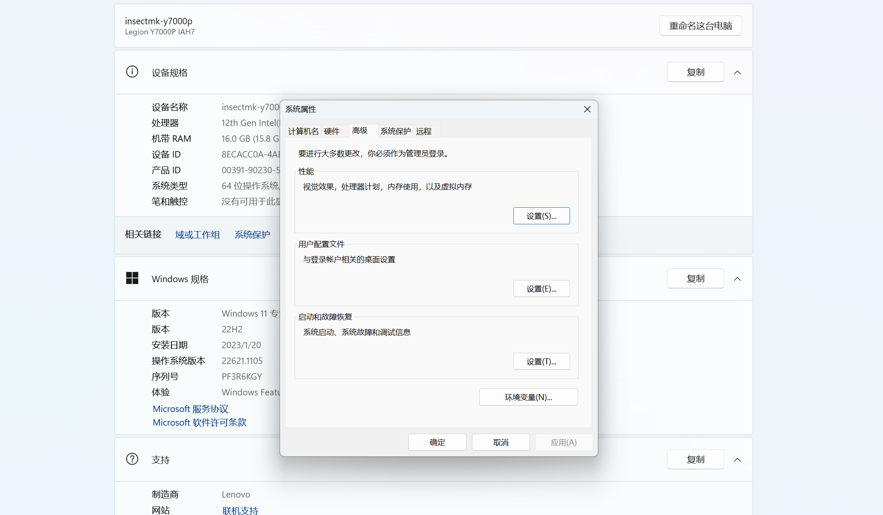The height and width of the screenshot is (515, 883).
Task: Open the 域或工作组 link
Action: pos(197,235)
